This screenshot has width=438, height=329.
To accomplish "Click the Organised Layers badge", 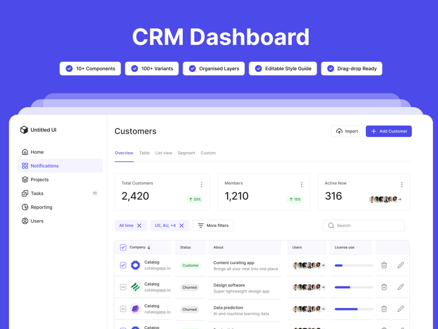I will click(214, 68).
